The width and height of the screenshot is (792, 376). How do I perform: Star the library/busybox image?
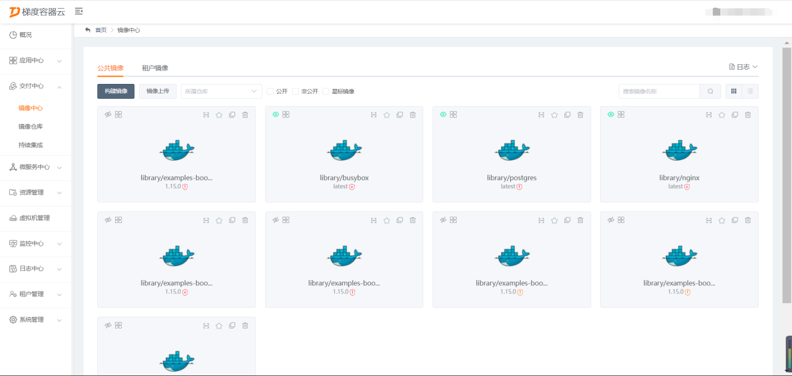click(x=387, y=115)
